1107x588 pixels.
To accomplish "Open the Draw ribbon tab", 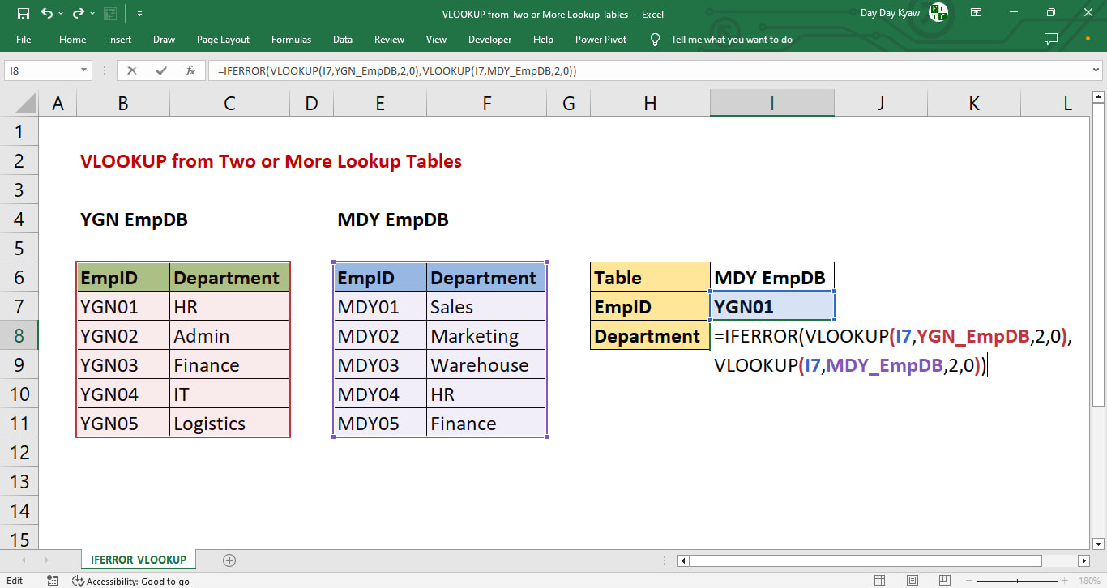I will [164, 39].
